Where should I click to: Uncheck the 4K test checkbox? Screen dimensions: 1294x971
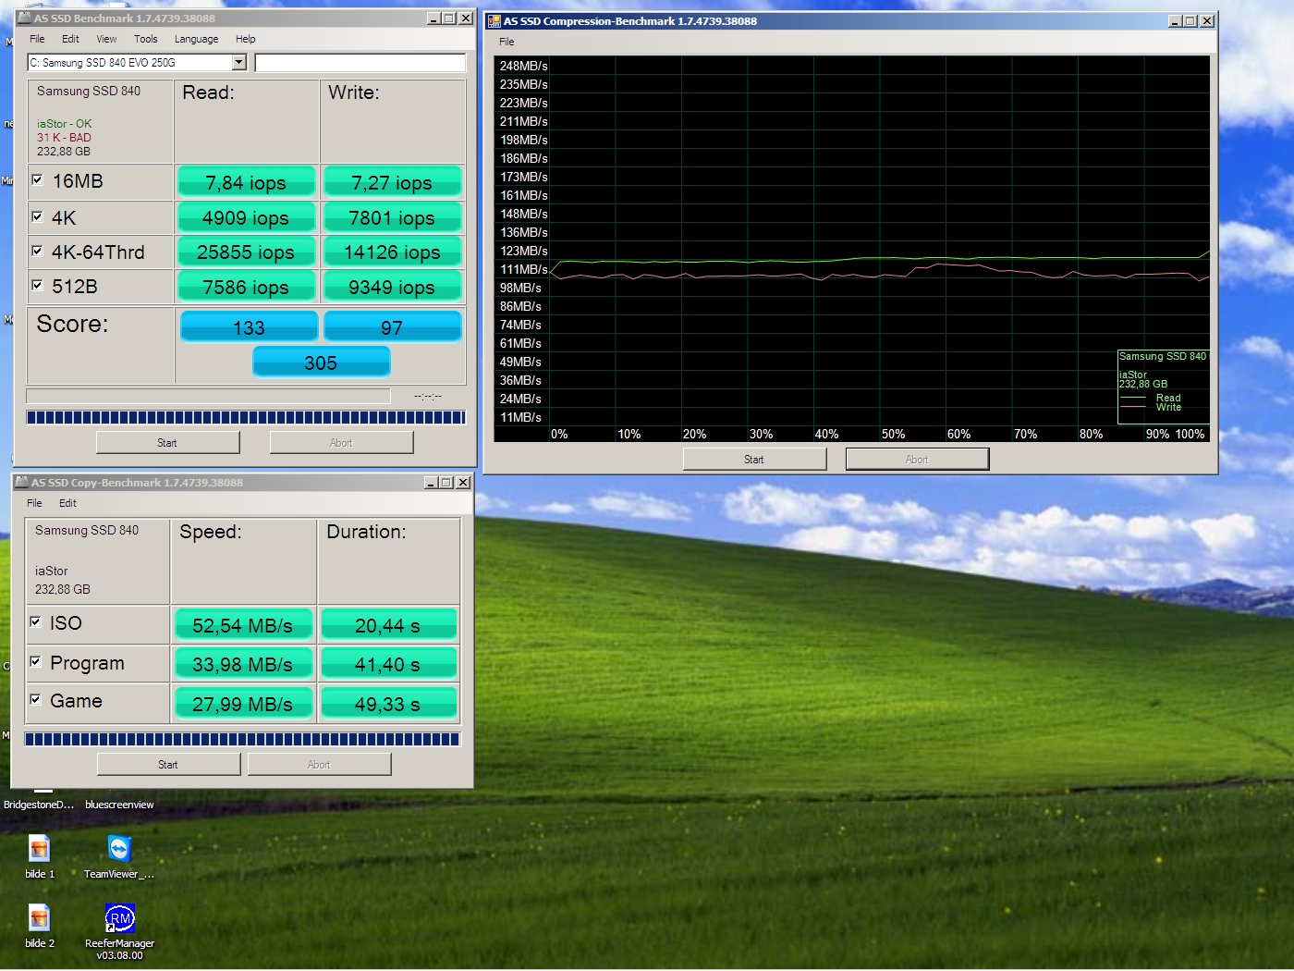pos(37,216)
